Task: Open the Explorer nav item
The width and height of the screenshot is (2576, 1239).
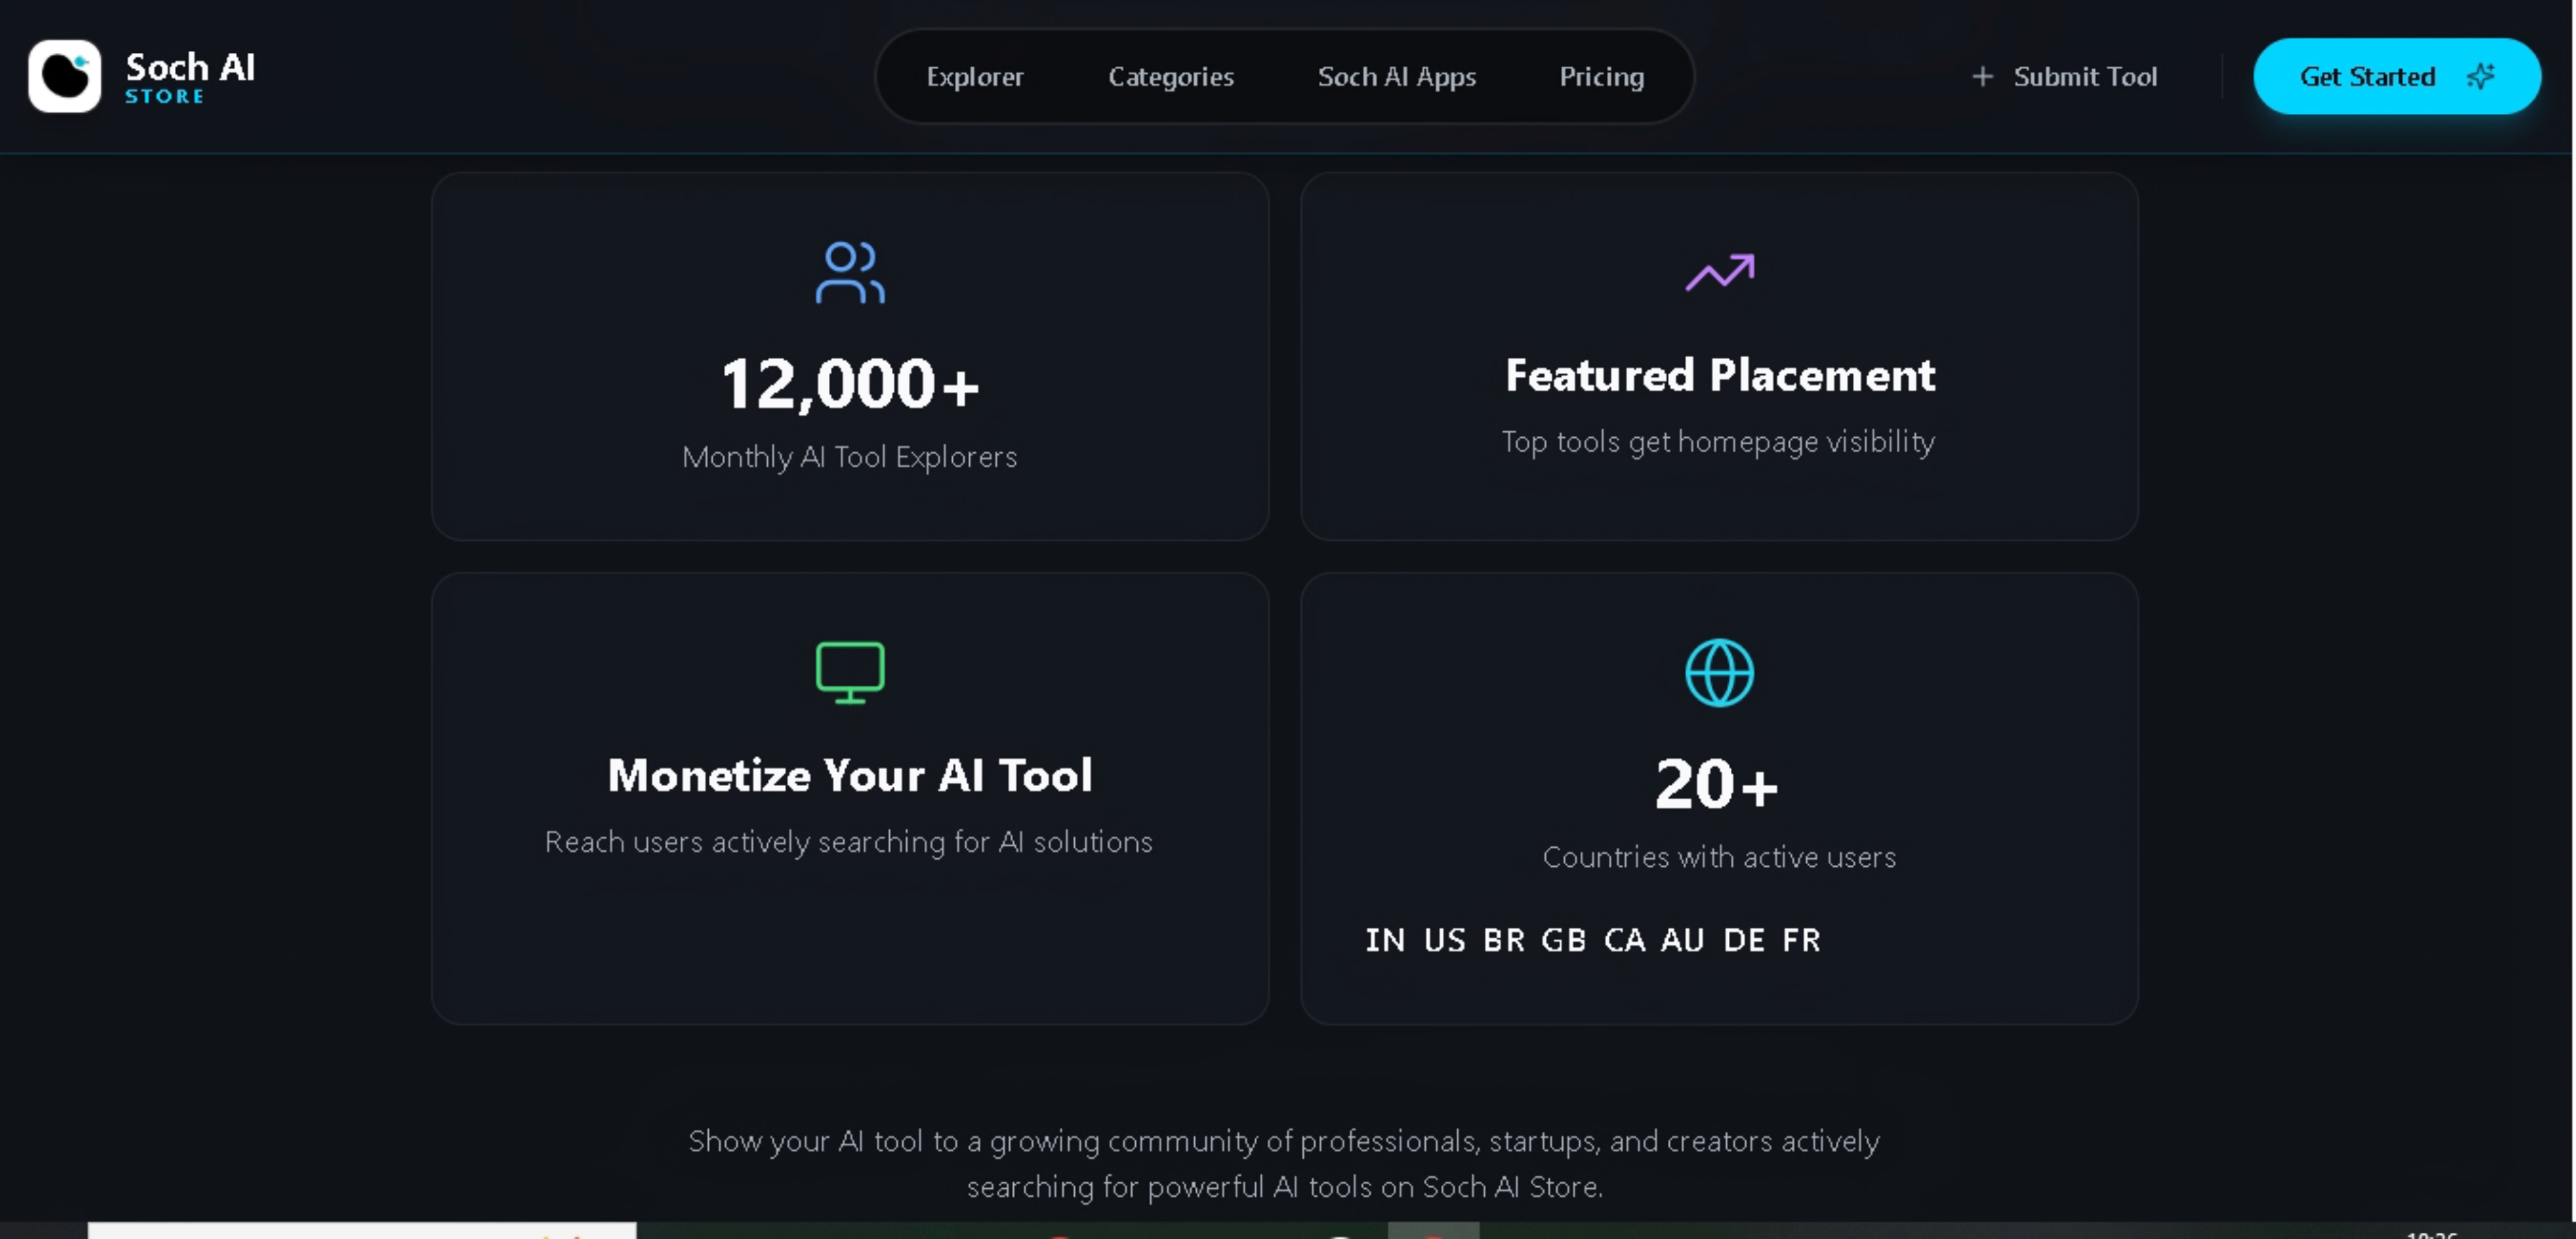Action: (x=974, y=77)
